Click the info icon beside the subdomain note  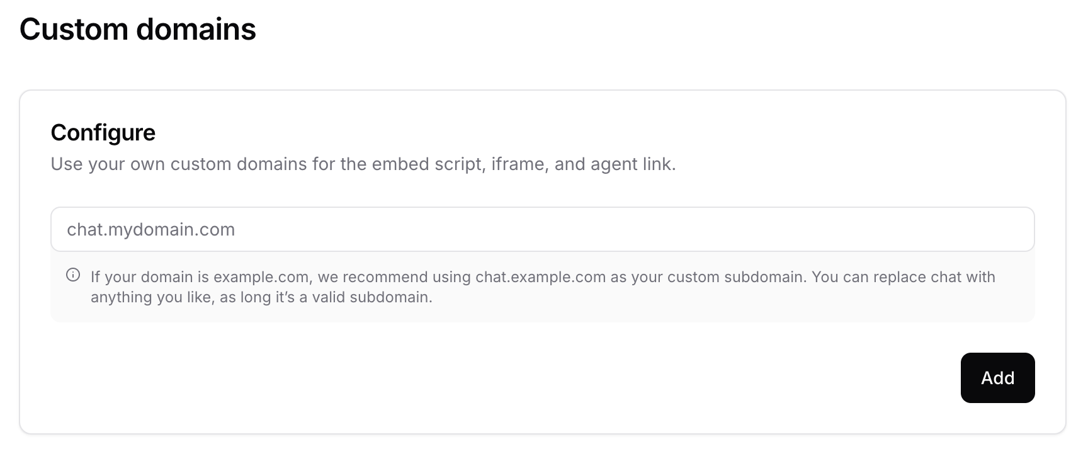[x=73, y=273]
